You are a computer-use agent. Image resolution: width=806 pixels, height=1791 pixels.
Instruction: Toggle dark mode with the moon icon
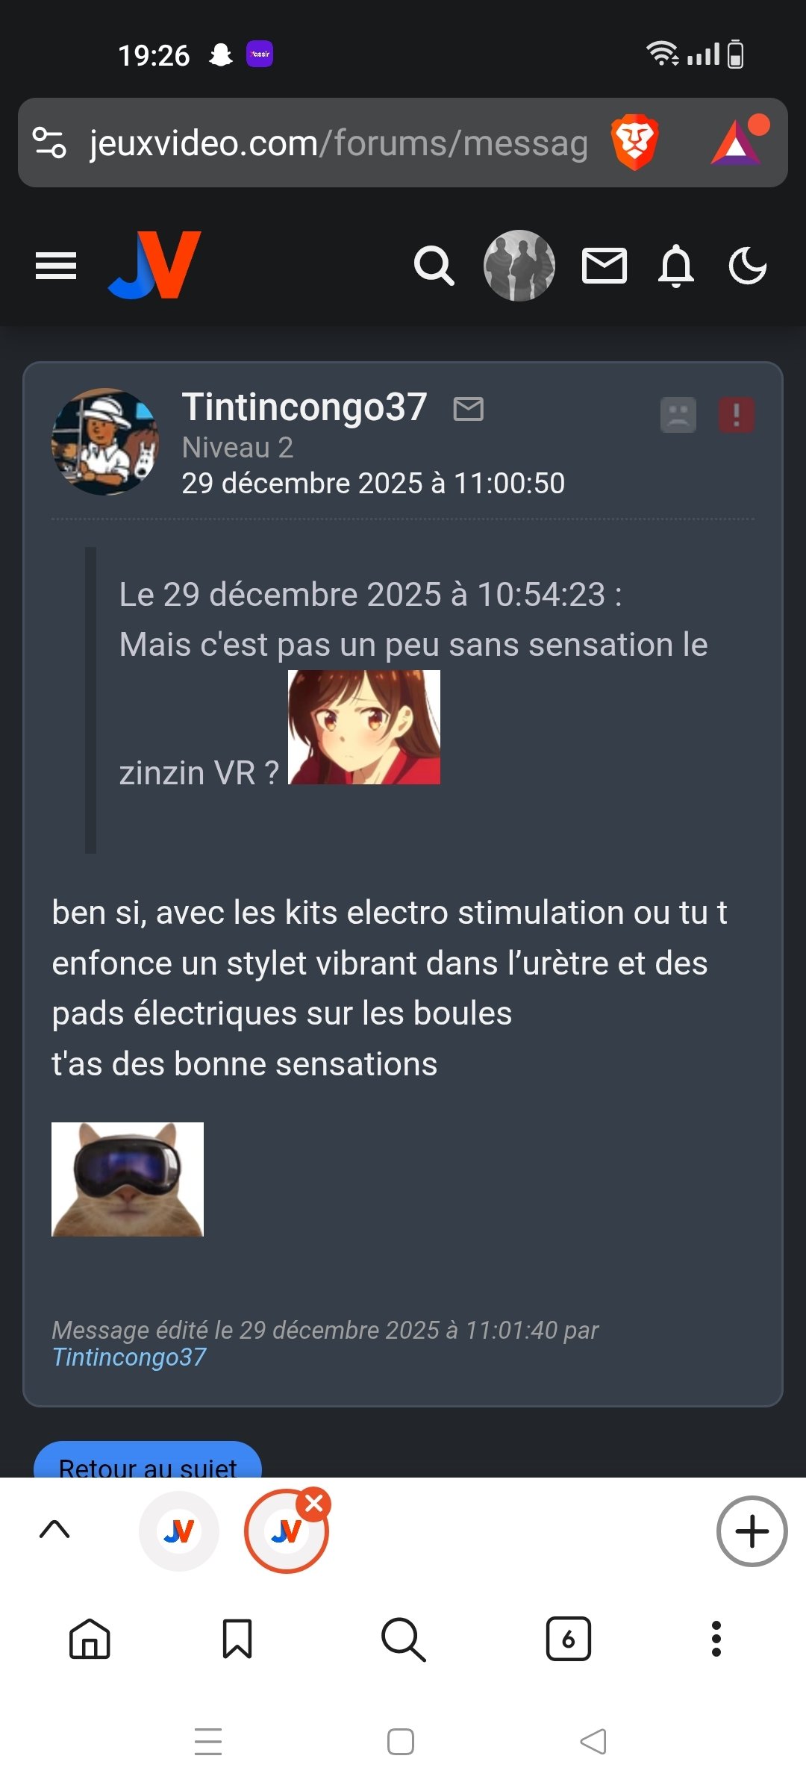tap(747, 266)
